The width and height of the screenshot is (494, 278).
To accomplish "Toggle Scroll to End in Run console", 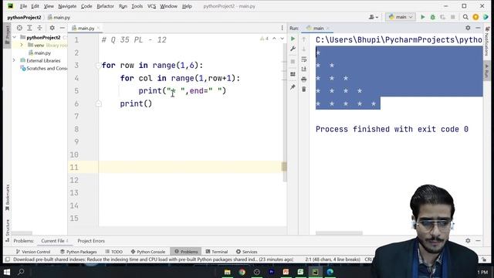I will (303, 69).
